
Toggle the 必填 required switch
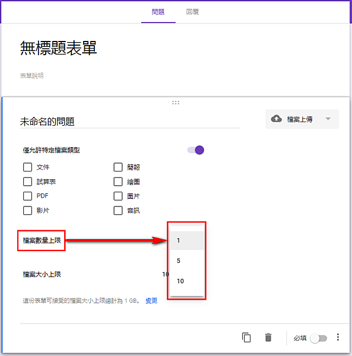319,338
